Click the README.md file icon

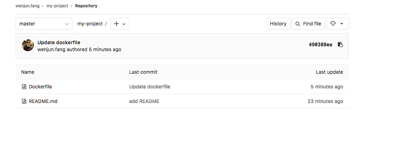point(24,101)
